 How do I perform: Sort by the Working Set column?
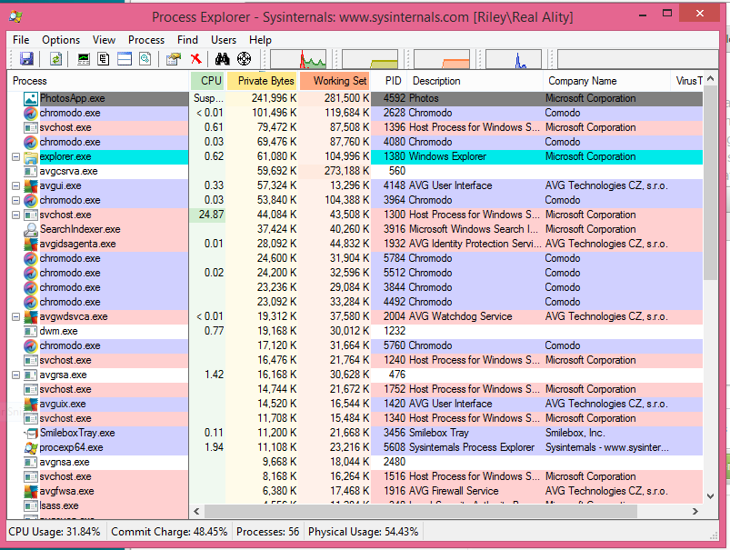[x=337, y=80]
